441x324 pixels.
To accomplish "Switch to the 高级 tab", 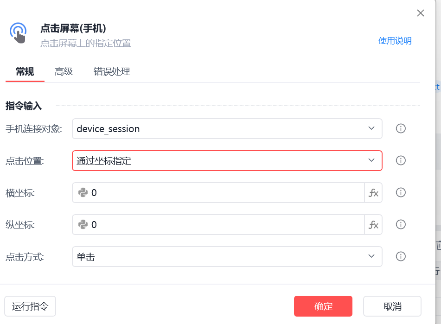I will [64, 71].
